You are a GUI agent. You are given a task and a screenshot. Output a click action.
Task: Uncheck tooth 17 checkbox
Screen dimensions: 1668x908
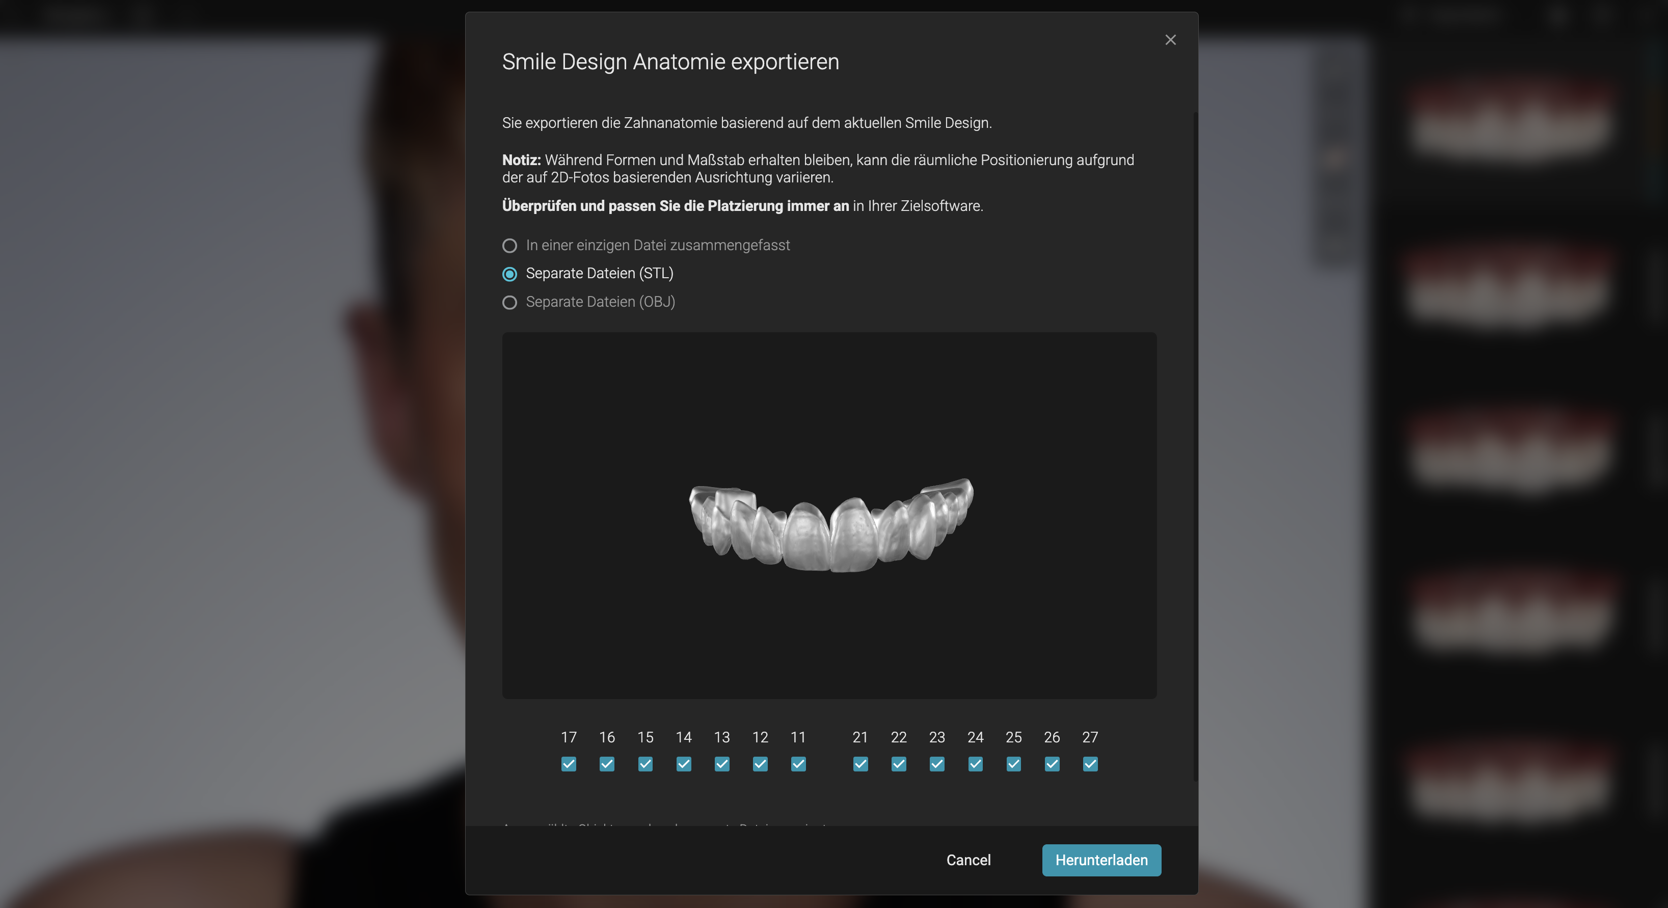tap(569, 764)
